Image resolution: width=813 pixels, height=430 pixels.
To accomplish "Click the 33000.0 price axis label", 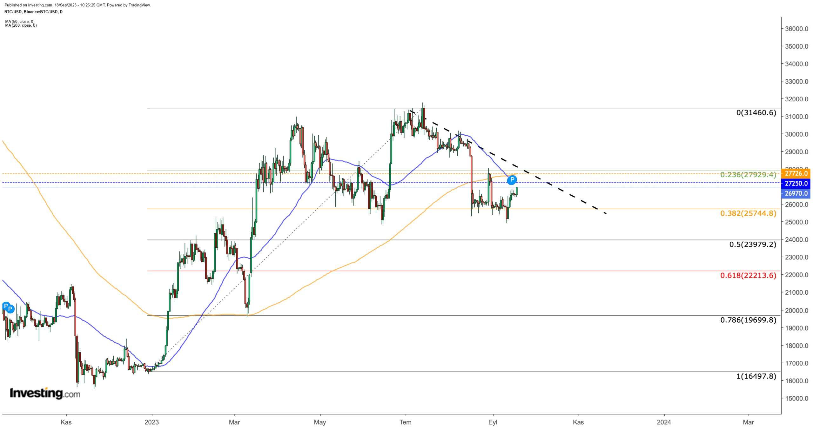I will coord(796,81).
